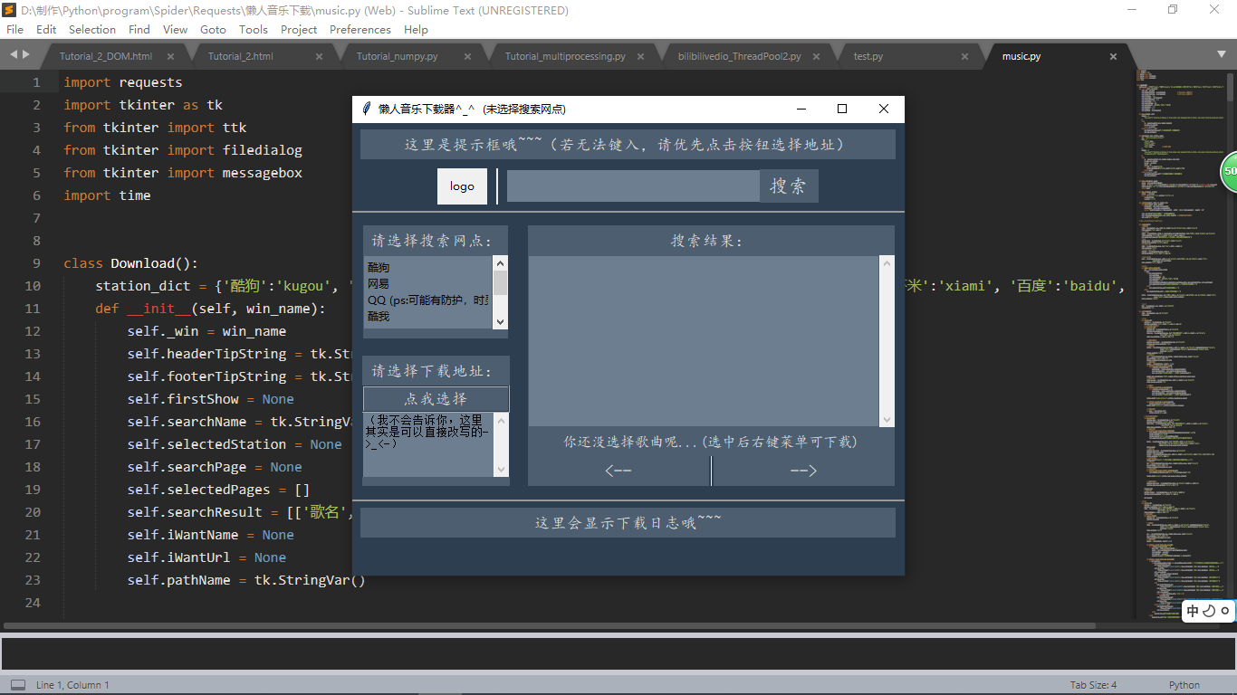Click the 搜索 search button
The width and height of the screenshot is (1237, 695).
pos(789,186)
